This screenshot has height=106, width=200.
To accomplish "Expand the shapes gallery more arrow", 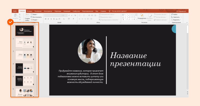I will point(136,19).
